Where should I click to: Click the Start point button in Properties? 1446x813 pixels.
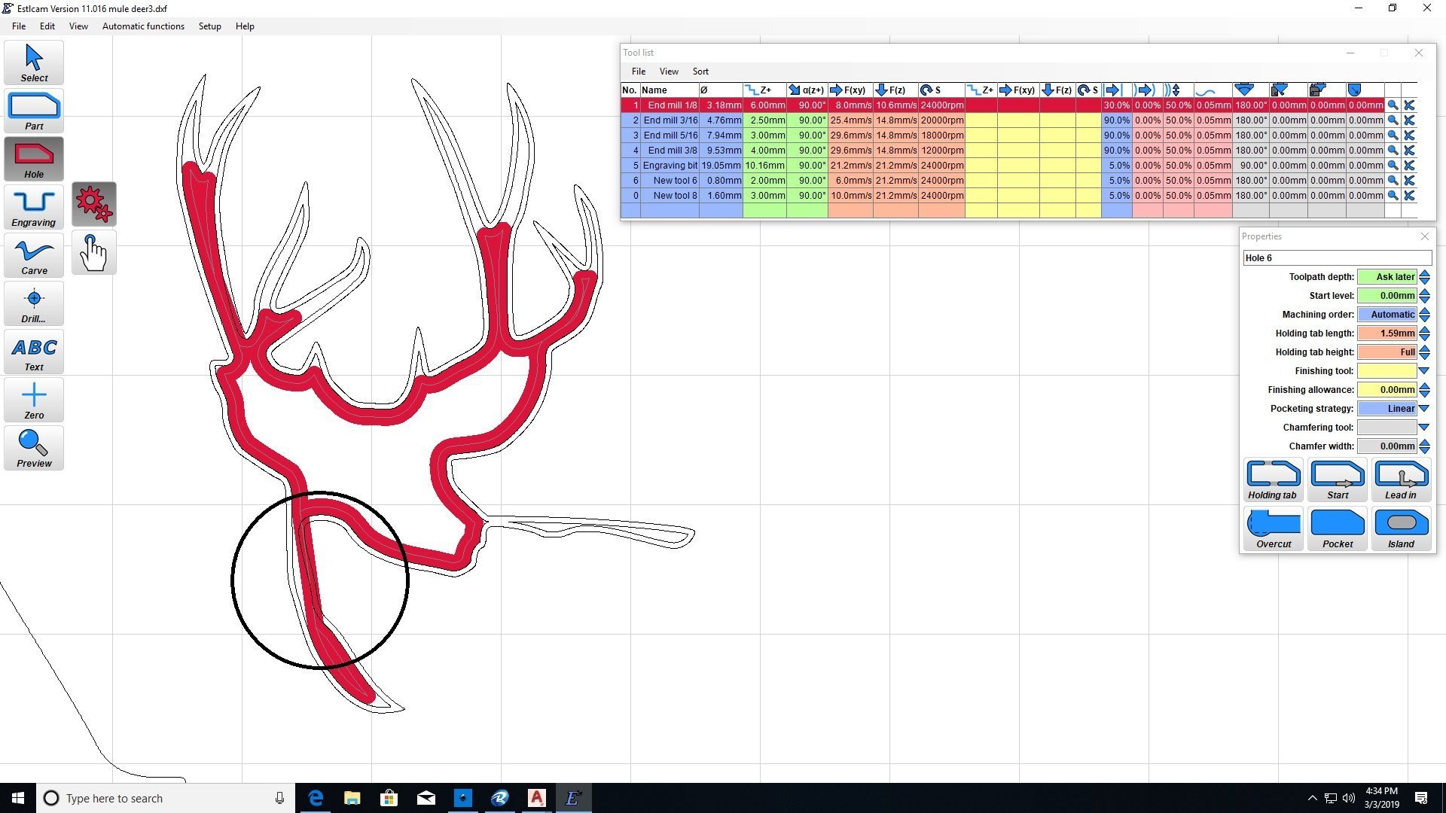tap(1338, 480)
